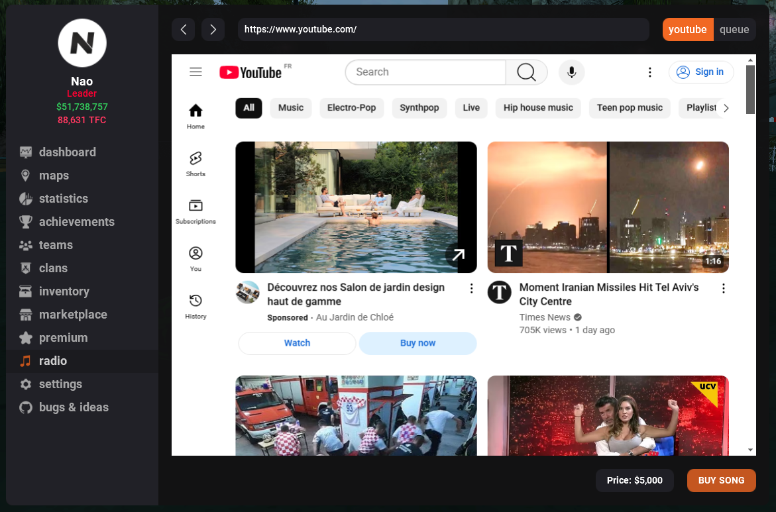Open You in YouTube sidebar
This screenshot has height=512, width=776.
(x=195, y=259)
